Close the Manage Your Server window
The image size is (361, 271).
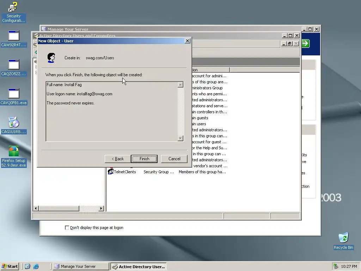[317, 29]
